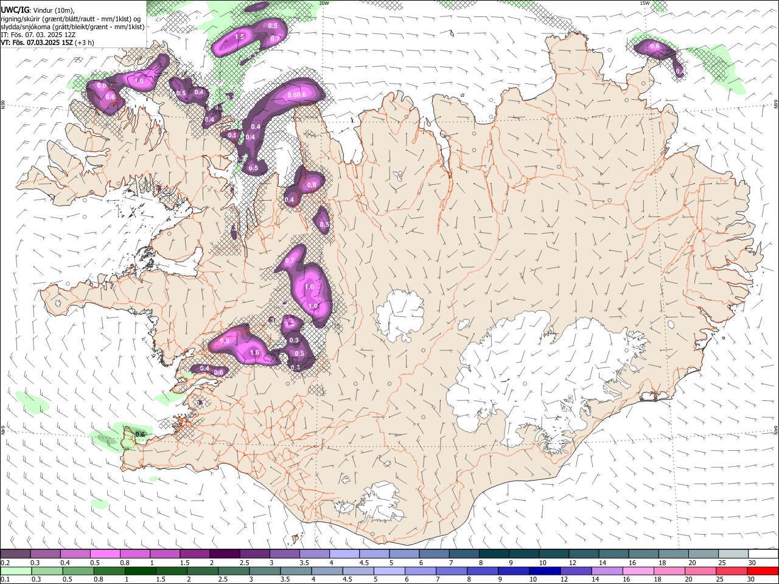779x584 pixels.
Task: Click the 'UWC/IG' title text
Action: point(15,10)
